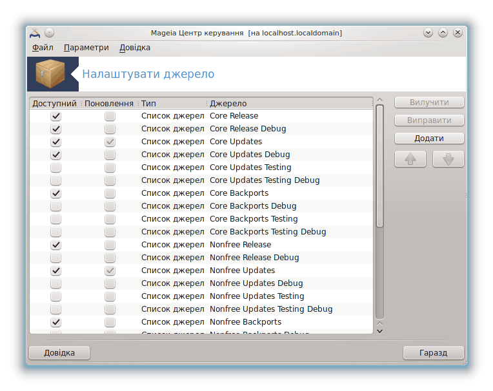Toggle the updates checkbox for Core Release
493x391 pixels.
[110, 116]
